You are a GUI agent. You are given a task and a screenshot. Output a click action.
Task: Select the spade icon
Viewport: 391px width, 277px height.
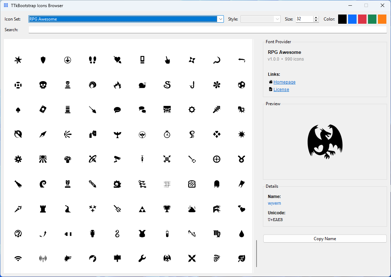[18, 109]
